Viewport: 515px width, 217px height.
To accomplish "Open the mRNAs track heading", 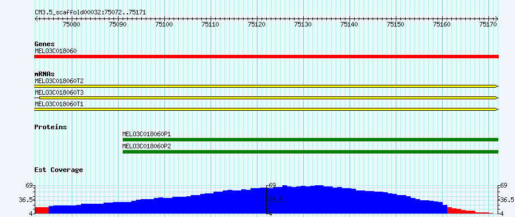I will (x=45, y=74).
